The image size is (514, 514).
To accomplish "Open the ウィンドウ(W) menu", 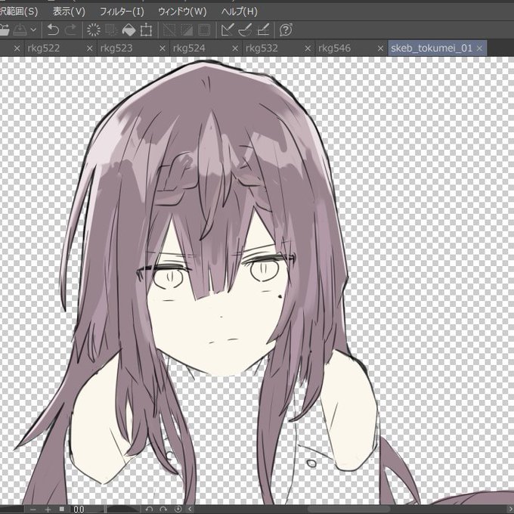I will 182,12.
